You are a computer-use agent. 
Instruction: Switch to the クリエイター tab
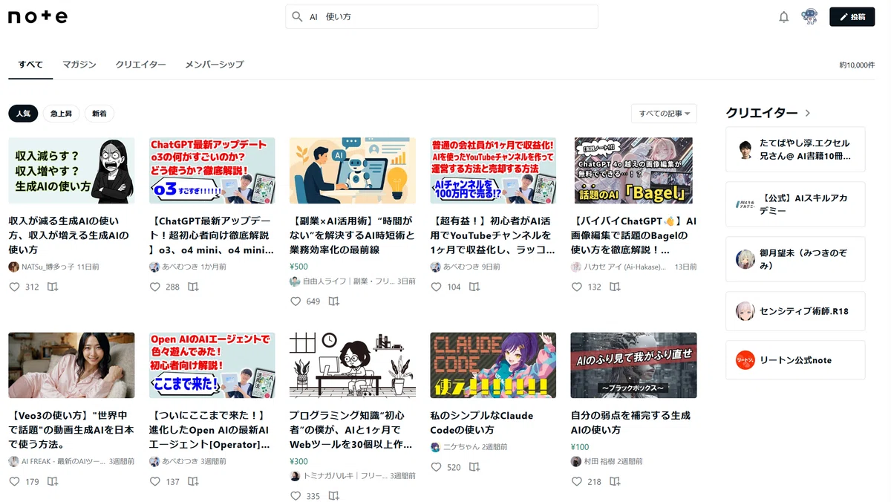pos(140,65)
